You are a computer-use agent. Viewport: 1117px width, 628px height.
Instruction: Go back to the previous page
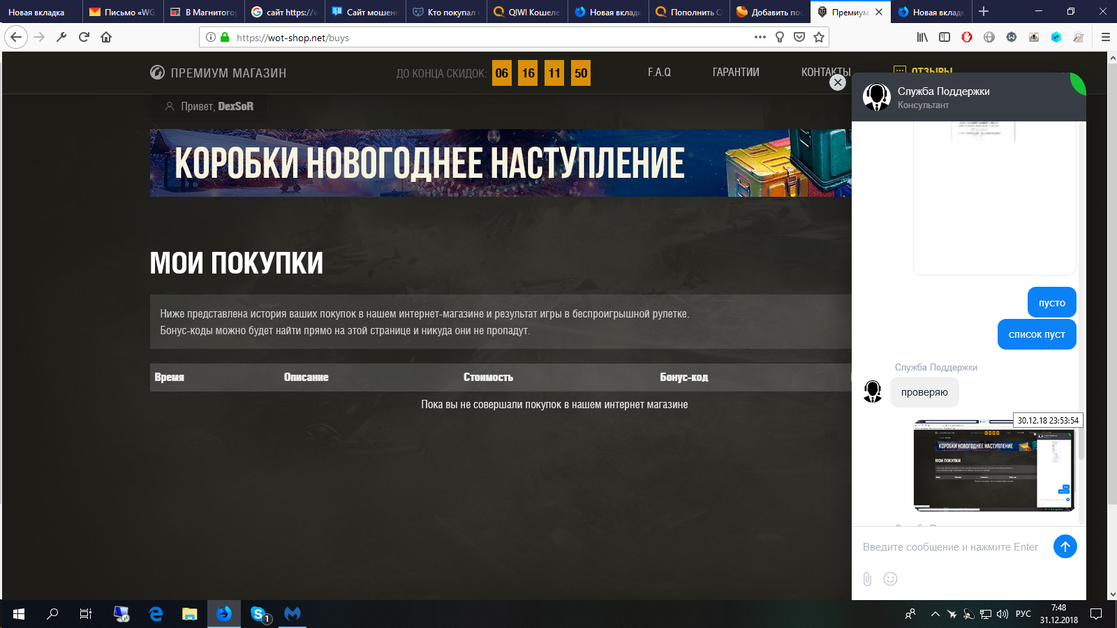point(16,37)
